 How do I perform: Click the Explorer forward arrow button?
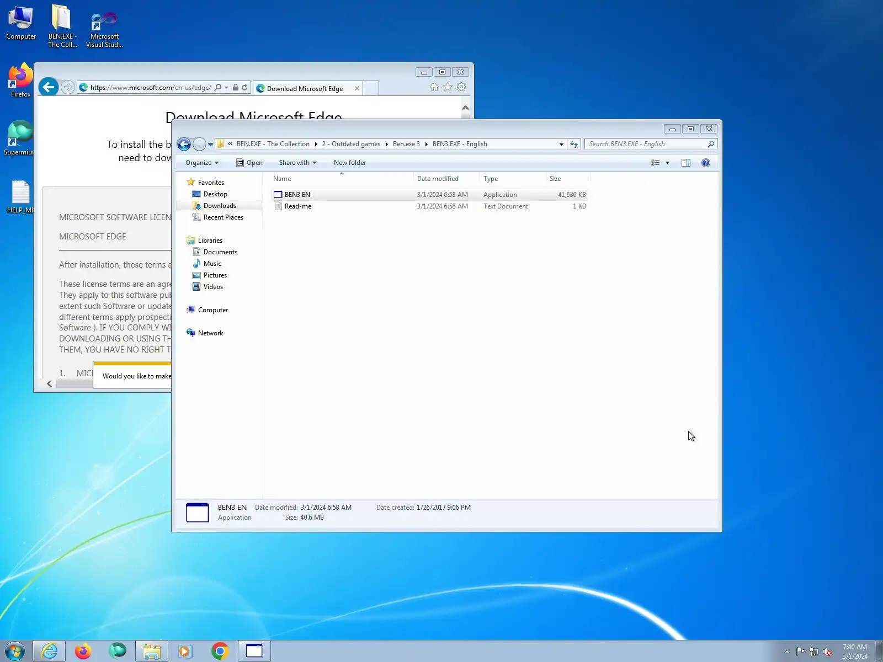[x=199, y=144]
